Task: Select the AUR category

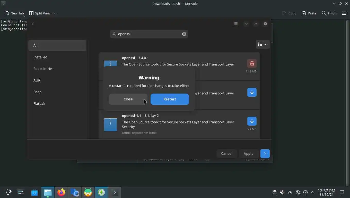Action: tap(57, 80)
